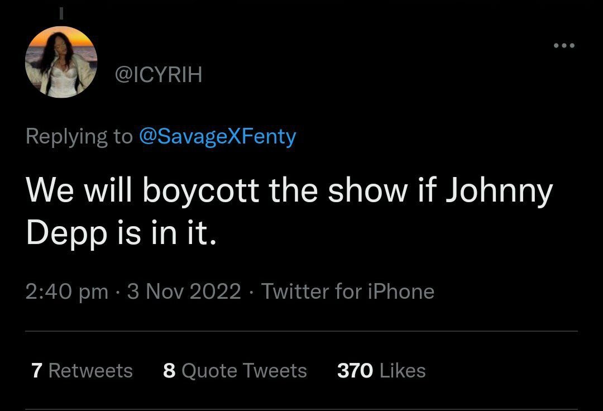Image resolution: width=603 pixels, height=411 pixels.
Task: Open the three-dot more options menu
Action: pyautogui.click(x=564, y=46)
